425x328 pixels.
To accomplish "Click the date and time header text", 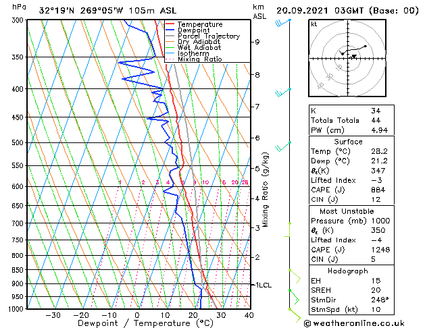I will coord(347,11).
